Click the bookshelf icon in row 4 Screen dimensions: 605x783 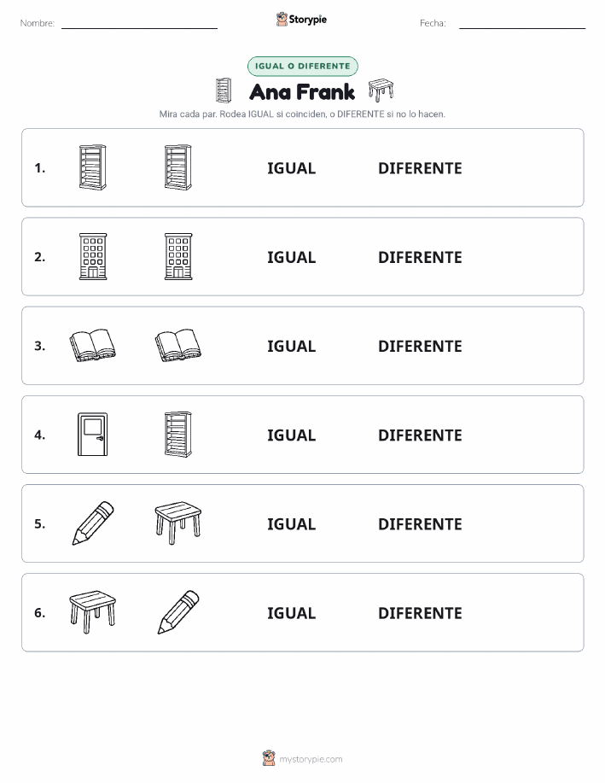(x=178, y=435)
